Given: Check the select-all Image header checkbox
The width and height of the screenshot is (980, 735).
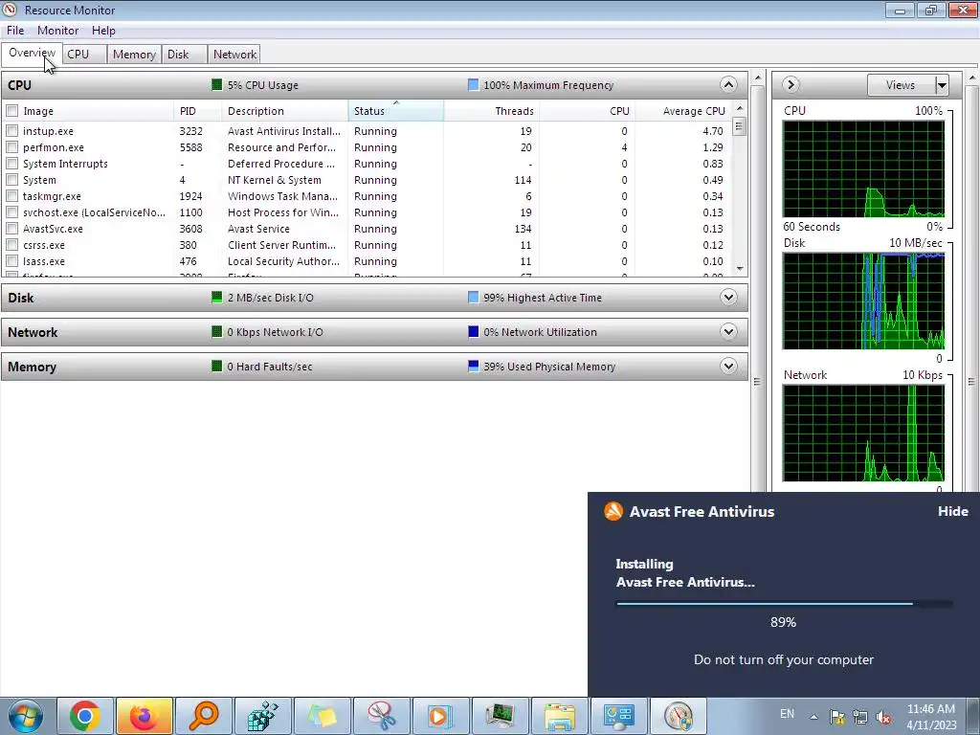Looking at the screenshot, I should [x=11, y=111].
